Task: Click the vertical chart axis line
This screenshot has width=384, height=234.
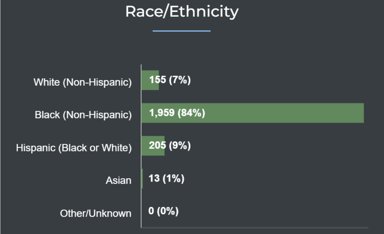Action: 141,146
